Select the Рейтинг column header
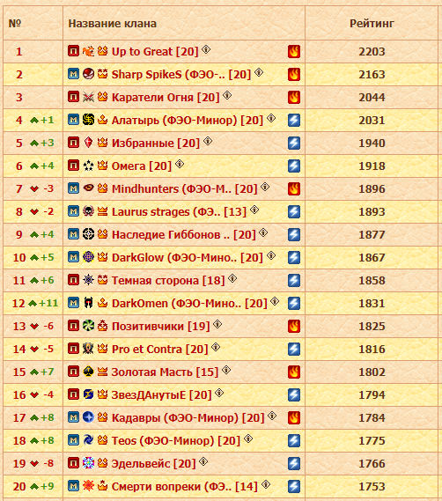 click(x=372, y=23)
